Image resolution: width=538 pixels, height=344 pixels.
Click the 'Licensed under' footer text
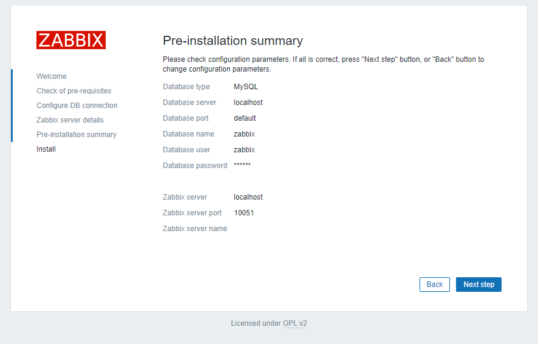pyautogui.click(x=256, y=323)
